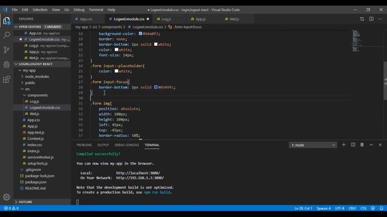The width and height of the screenshot is (387, 217).
Task: Collapse the LOGIN,LOGOUT REACT folder section
Action: tap(16, 64)
